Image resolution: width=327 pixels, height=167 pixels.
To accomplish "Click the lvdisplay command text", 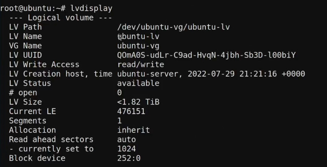I will coord(91,8).
